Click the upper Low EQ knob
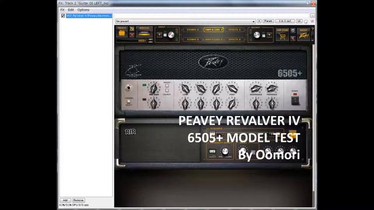 click(x=185, y=89)
